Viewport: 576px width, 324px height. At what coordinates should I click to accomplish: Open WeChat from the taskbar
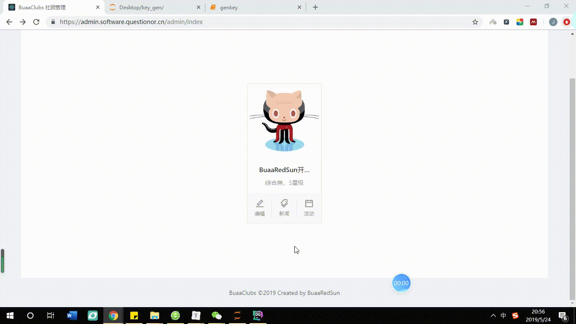tap(217, 316)
